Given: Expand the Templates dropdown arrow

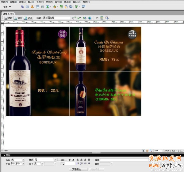Looking at the screenshot, I should pyautogui.click(x=80, y=7).
